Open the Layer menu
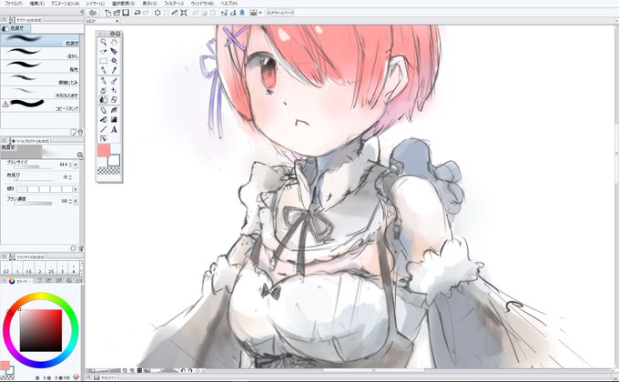Viewport: 619px width, 382px height. 96,3
